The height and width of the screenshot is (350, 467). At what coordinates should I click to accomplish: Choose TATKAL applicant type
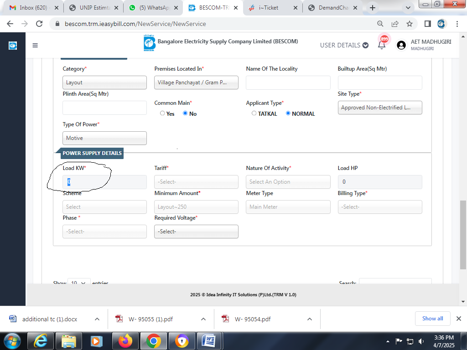pyautogui.click(x=254, y=113)
